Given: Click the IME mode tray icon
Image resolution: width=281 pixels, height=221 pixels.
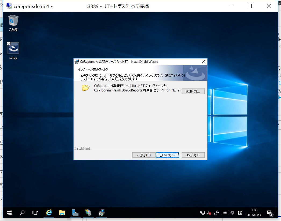Looking at the screenshot, I should pos(240,213).
